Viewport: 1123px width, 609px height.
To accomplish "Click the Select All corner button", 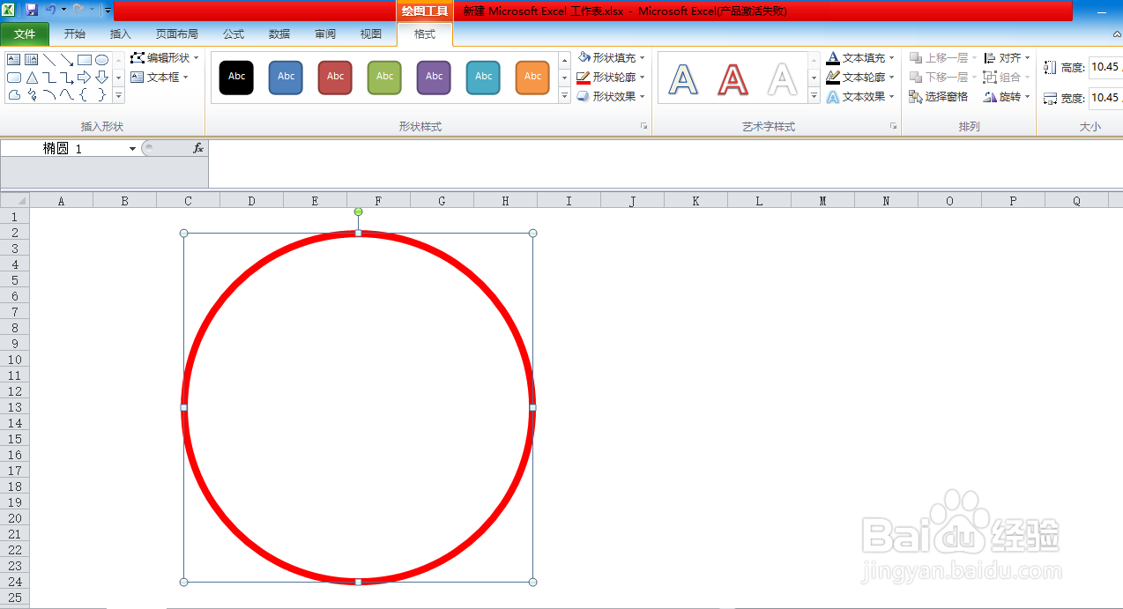I will point(15,200).
